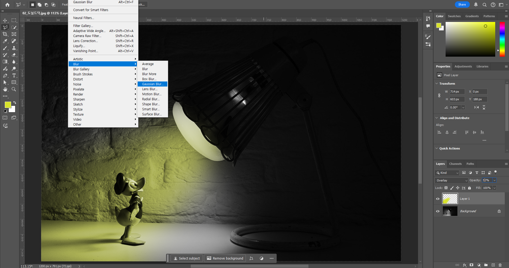Viewport: 509px width, 268px height.
Task: Select the Crop tool
Action: pos(5,34)
